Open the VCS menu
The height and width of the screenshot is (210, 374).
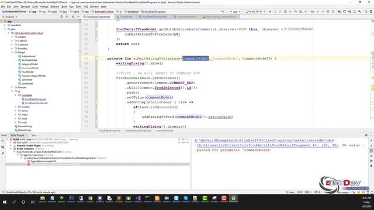click(86, 6)
